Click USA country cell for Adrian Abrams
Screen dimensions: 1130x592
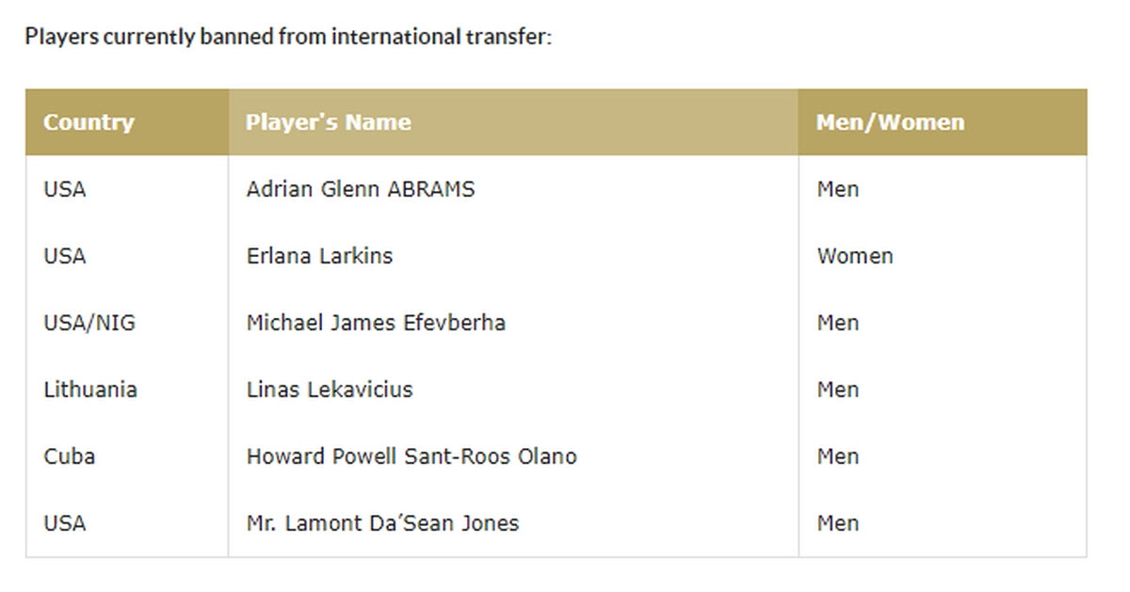coord(64,189)
